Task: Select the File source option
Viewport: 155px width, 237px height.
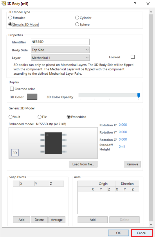Action: tap(42, 117)
